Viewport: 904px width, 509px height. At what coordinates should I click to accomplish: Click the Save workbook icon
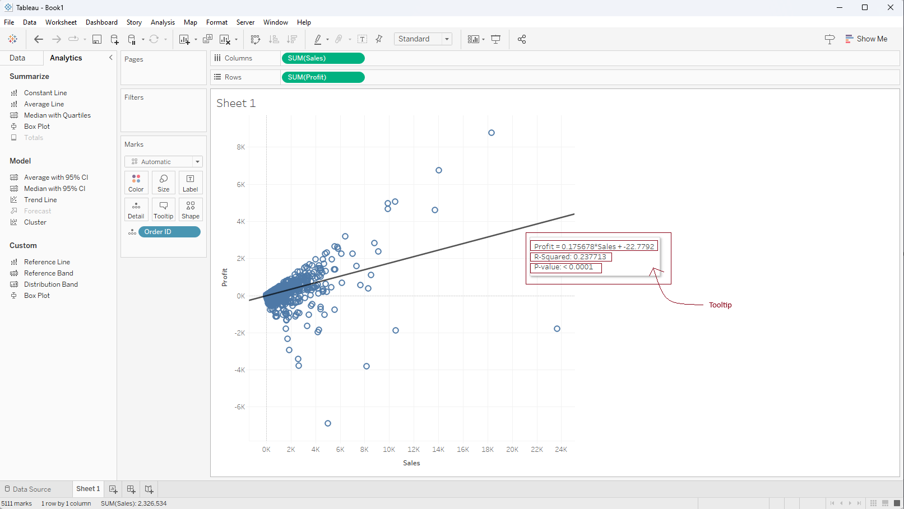[97, 39]
